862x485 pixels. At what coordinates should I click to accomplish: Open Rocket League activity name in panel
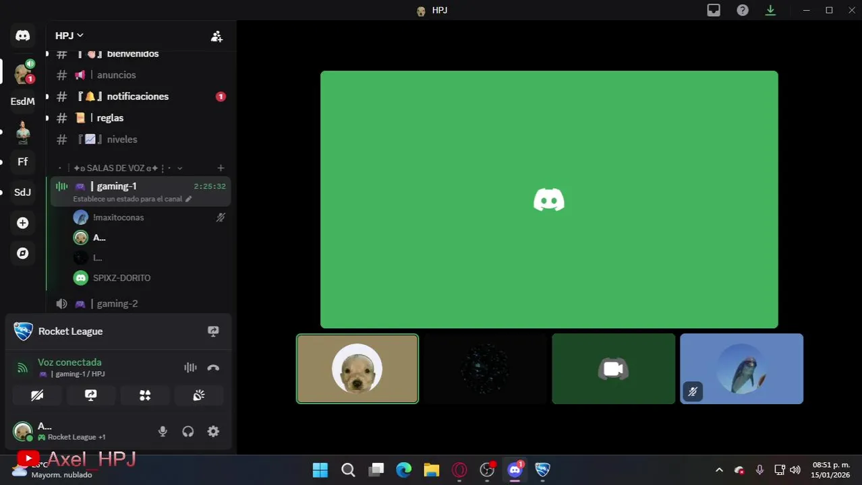point(71,331)
